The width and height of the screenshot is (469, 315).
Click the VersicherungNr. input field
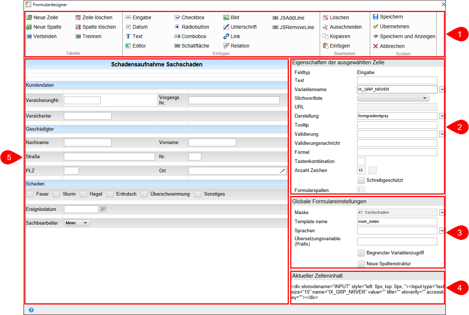tap(82, 101)
